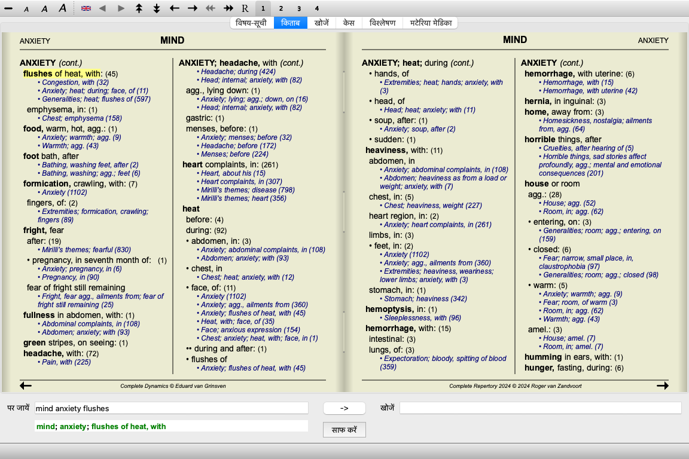Click the R remedies toolbar icon
The height and width of the screenshot is (459, 689).
[x=245, y=8]
